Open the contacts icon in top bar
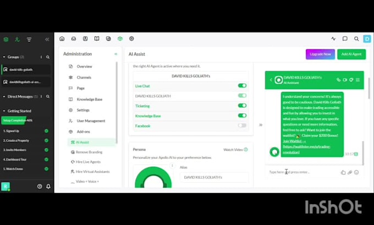The width and height of the screenshot is (374, 225). click(85, 39)
